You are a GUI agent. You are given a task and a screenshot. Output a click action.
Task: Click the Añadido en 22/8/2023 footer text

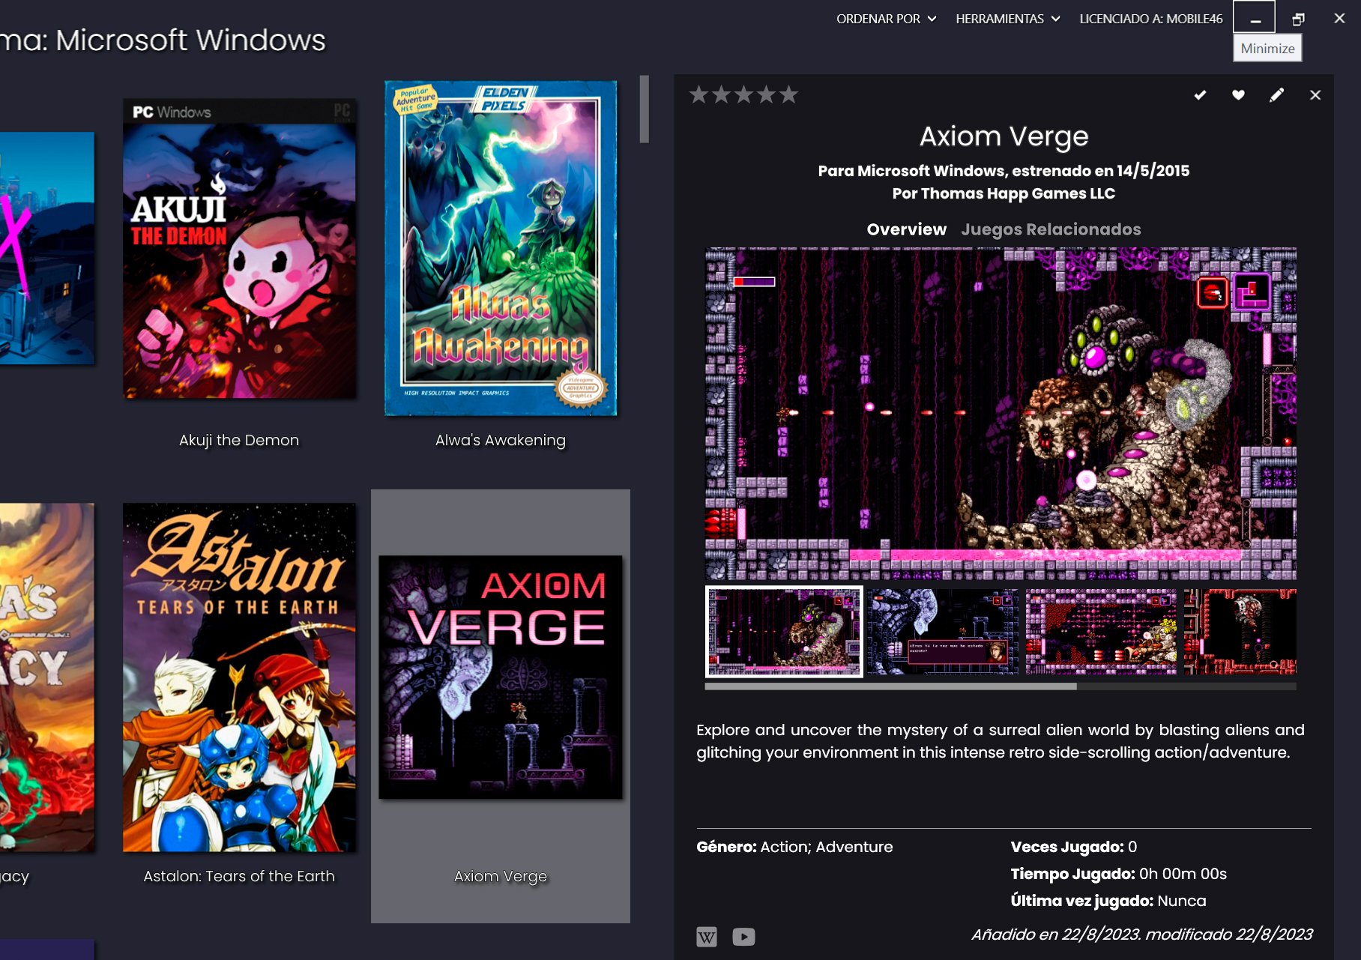tap(1141, 935)
